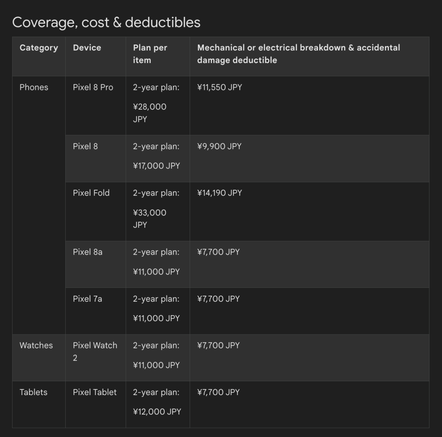442x437 pixels.
Task: Click the deductible column header
Action: pyautogui.click(x=298, y=54)
